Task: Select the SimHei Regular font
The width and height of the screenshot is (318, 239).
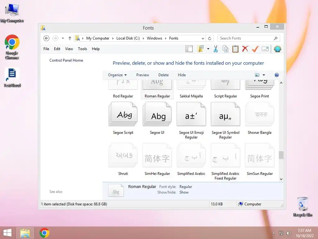Action: [157, 159]
